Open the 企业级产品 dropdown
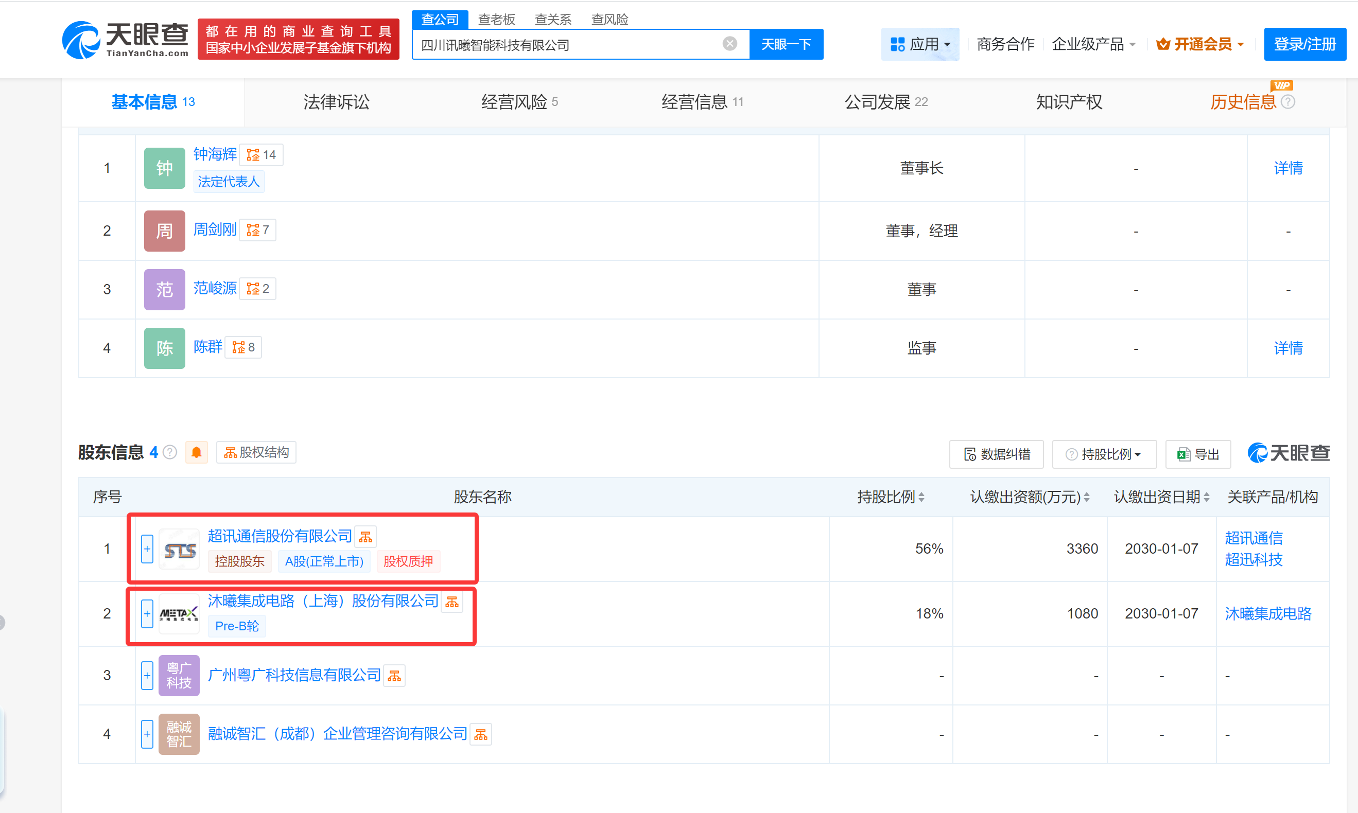The image size is (1358, 813). pos(1093,44)
